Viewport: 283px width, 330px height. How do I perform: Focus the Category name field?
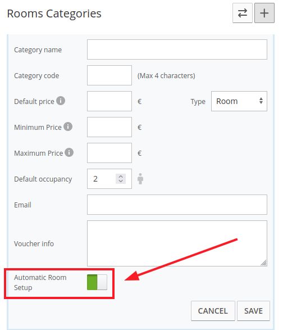click(177, 49)
